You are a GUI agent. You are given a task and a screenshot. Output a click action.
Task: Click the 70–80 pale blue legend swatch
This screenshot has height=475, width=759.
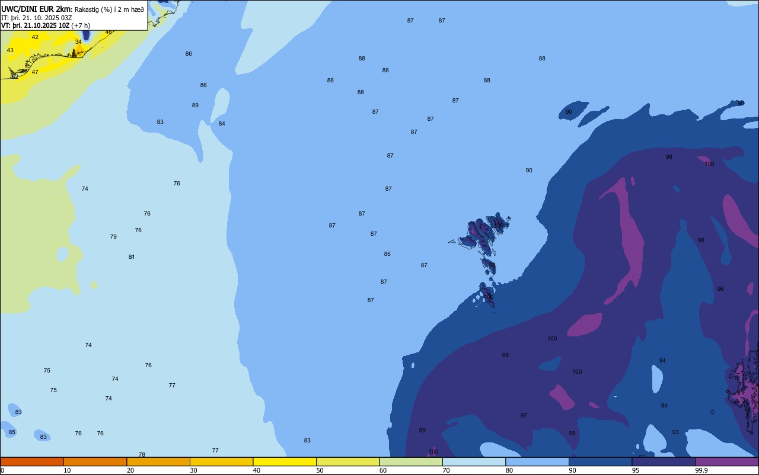474,461
